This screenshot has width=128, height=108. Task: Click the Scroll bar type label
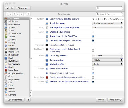(57, 23)
